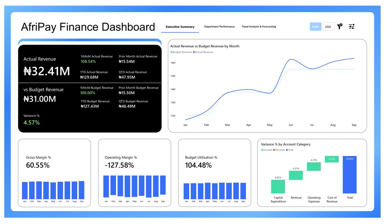Click the 108.54% MoM Actual Revenue value
Image resolution: width=385 pixels, height=224 pixels.
[x=88, y=61]
